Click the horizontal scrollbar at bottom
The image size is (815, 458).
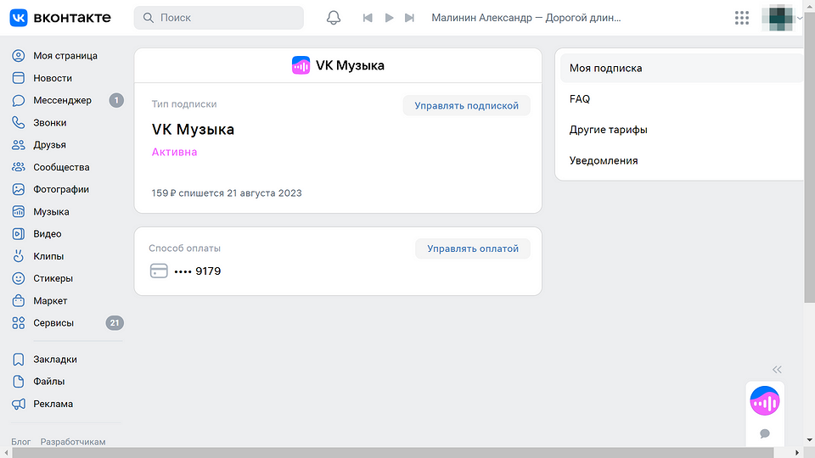[399, 453]
